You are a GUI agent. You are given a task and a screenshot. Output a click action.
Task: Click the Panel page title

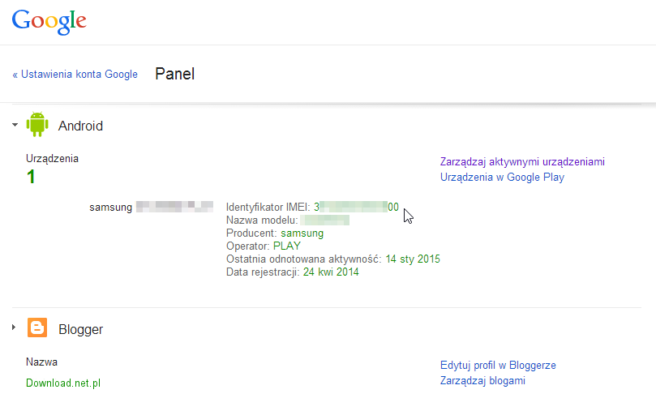(175, 74)
